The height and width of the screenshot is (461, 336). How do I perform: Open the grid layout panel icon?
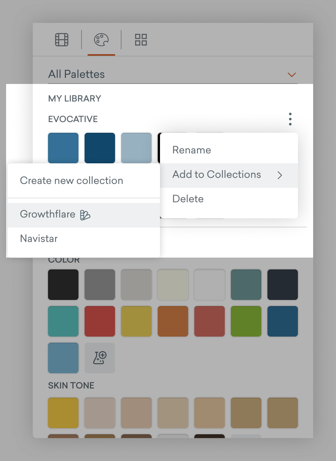tap(140, 39)
